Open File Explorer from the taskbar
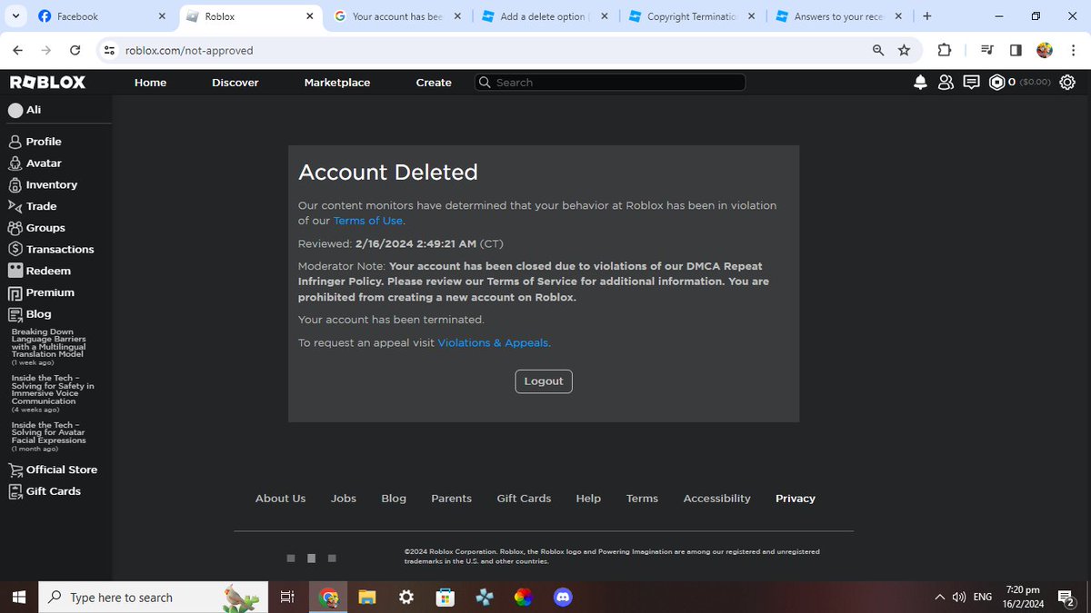 point(366,598)
